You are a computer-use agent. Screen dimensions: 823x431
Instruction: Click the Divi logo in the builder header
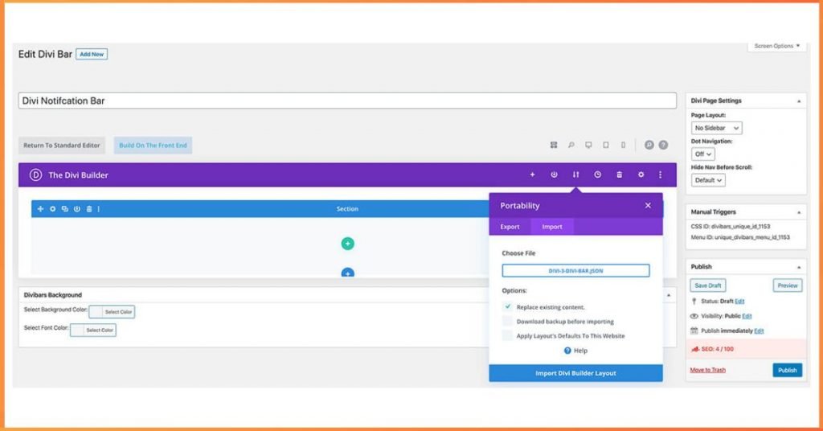pyautogui.click(x=35, y=174)
